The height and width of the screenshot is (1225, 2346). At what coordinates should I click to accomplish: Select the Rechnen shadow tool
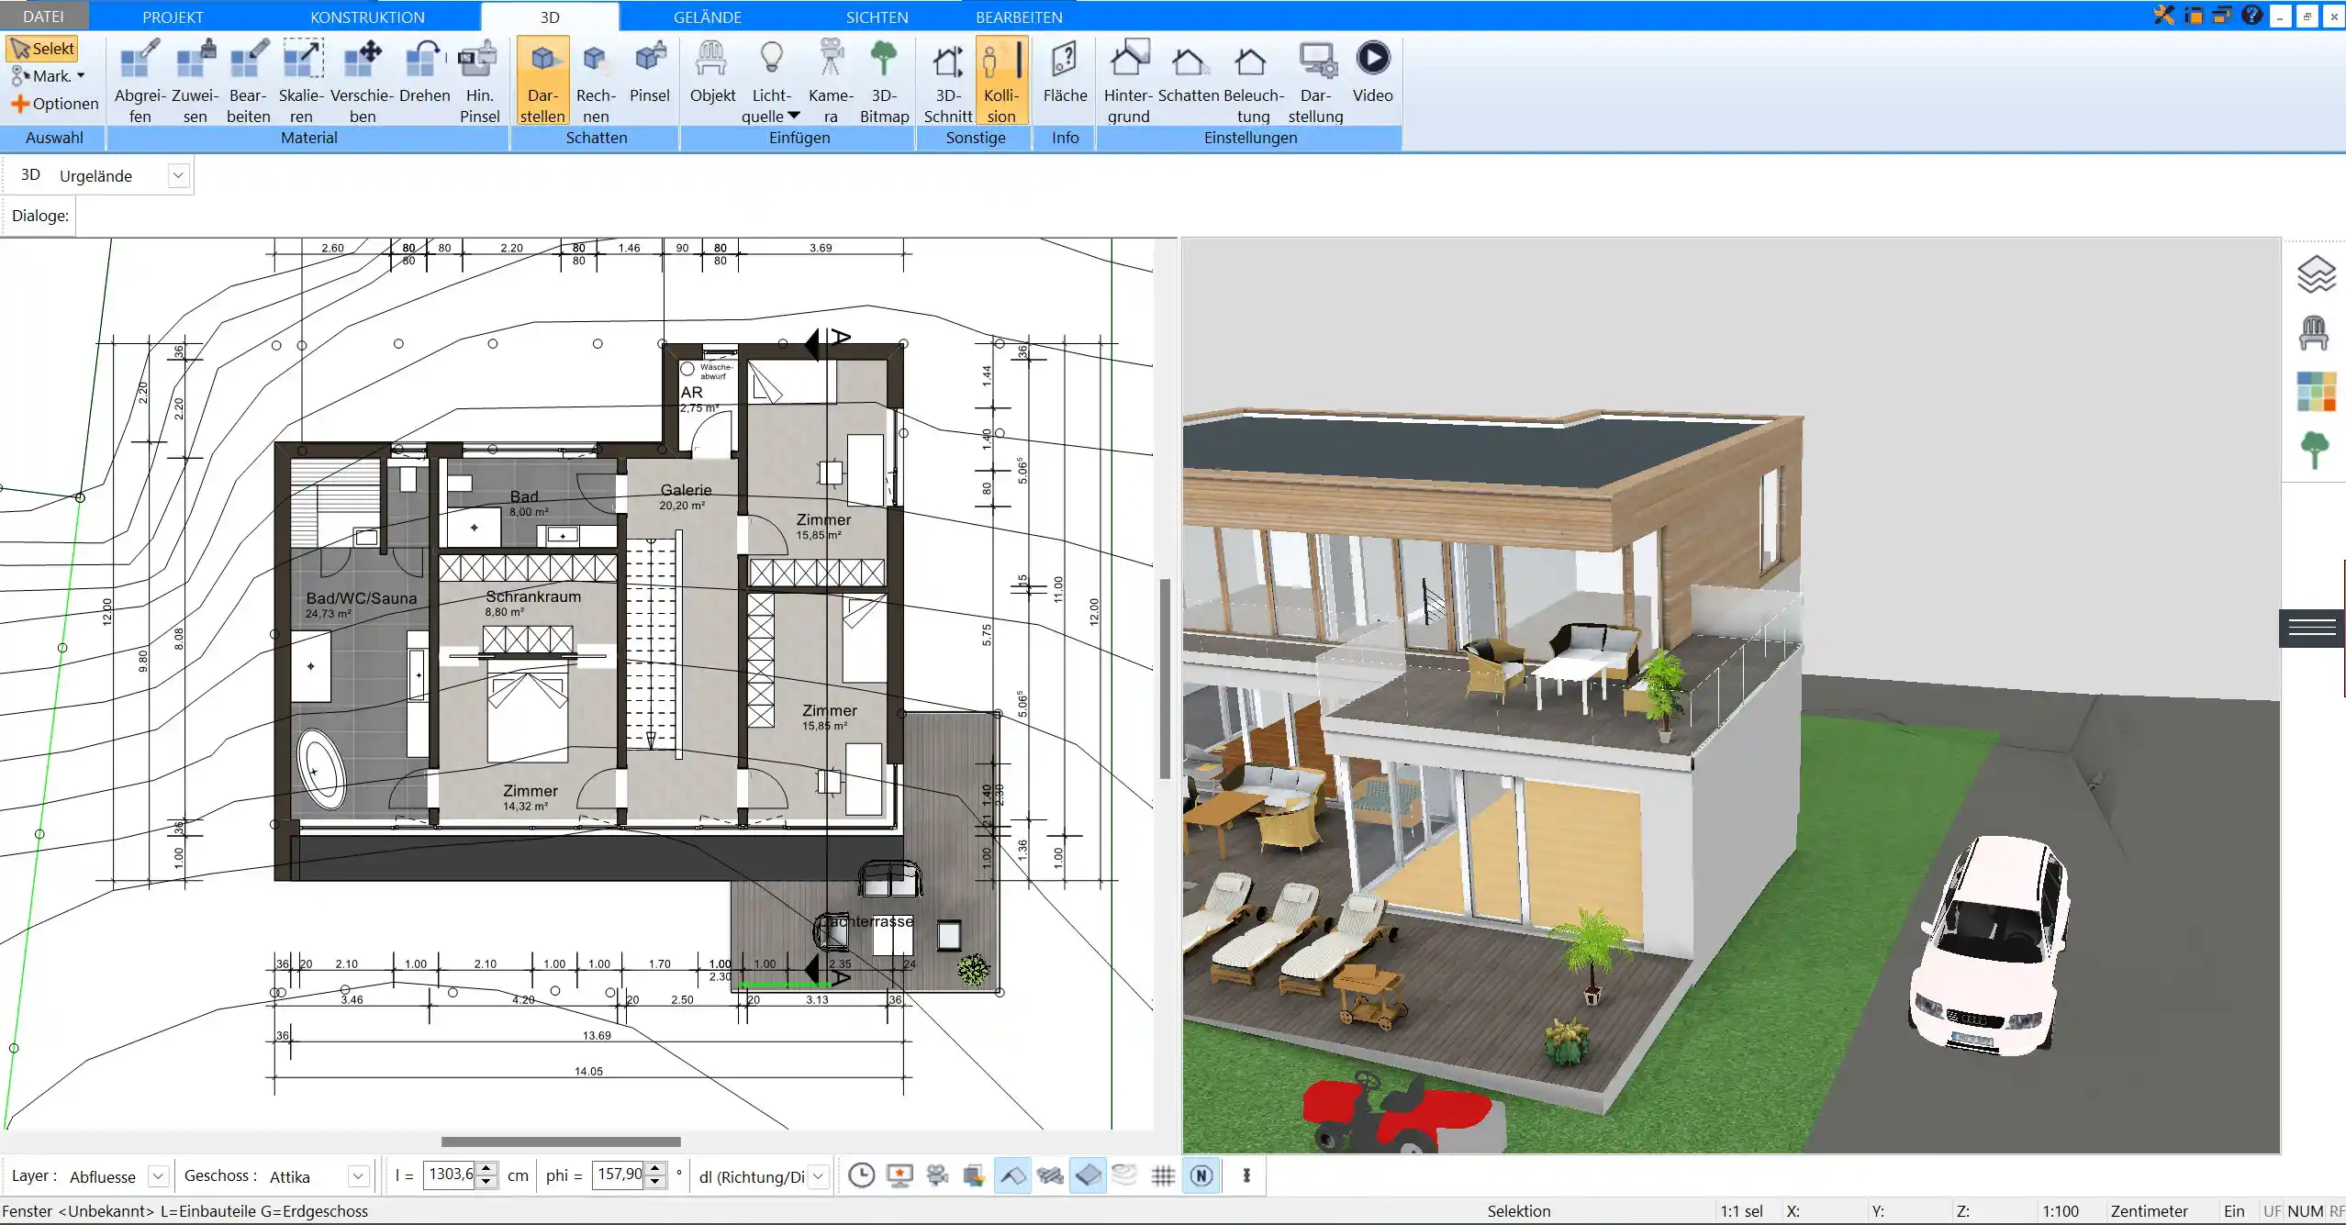click(596, 81)
